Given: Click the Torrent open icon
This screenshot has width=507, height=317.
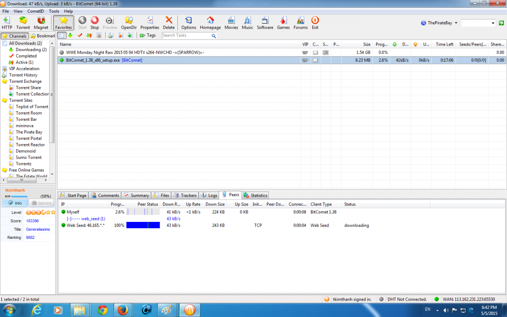Looking at the screenshot, I should (23, 21).
